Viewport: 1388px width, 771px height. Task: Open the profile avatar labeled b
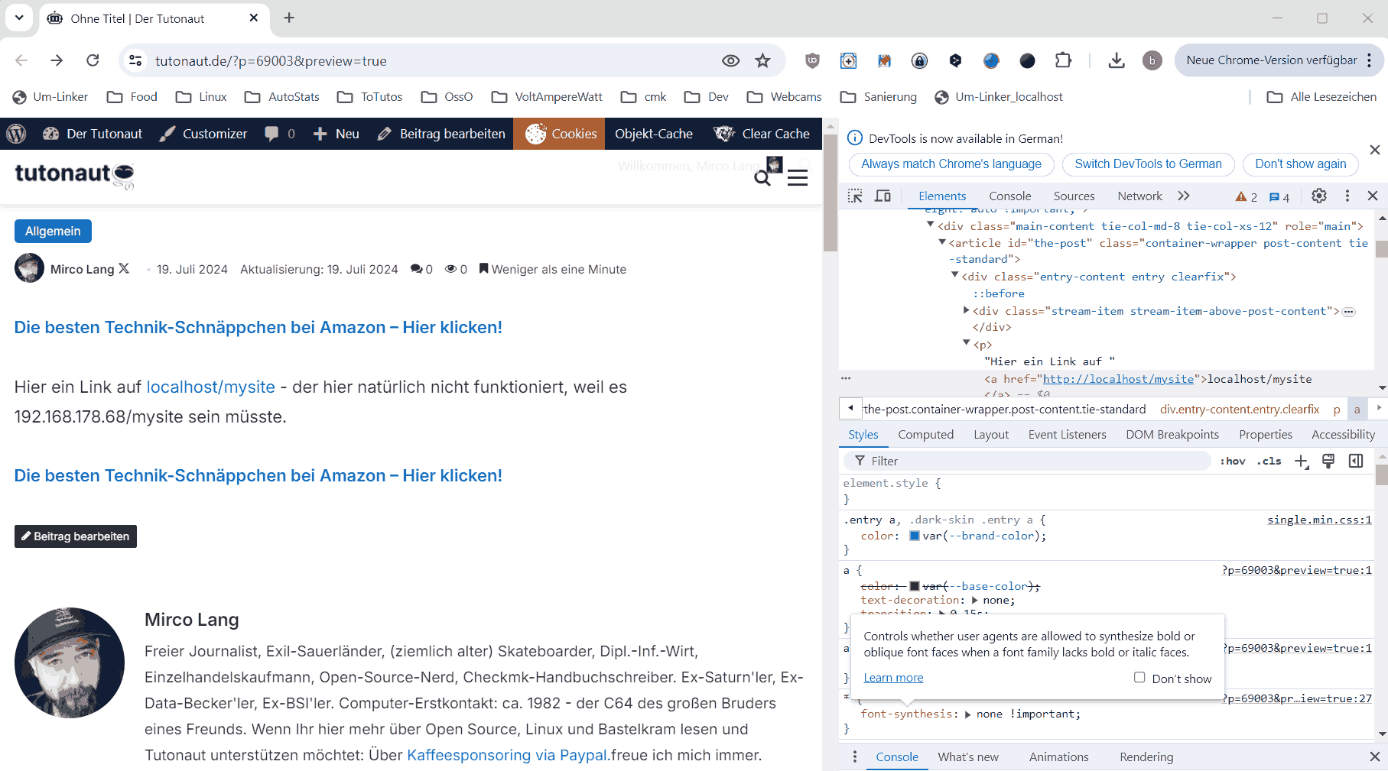tap(1152, 60)
